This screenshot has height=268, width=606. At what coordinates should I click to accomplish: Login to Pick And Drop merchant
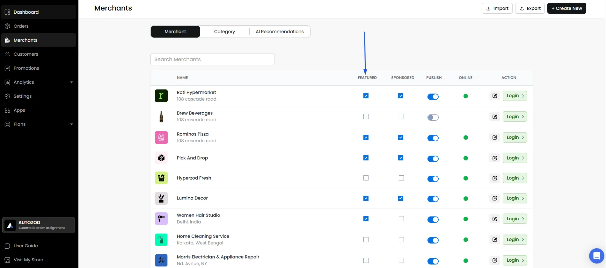click(x=515, y=158)
